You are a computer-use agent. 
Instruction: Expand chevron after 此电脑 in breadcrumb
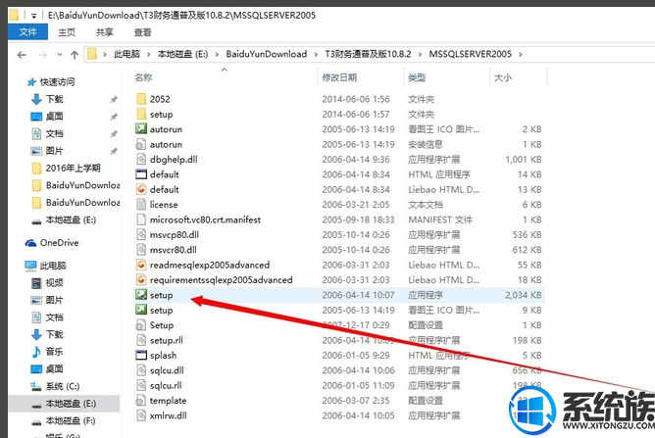pos(149,54)
